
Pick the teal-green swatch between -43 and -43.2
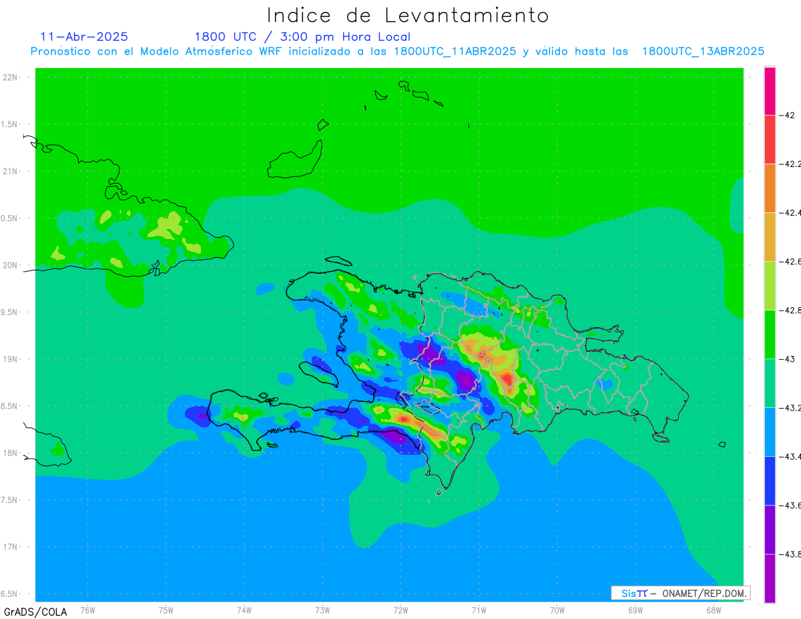[x=770, y=383]
